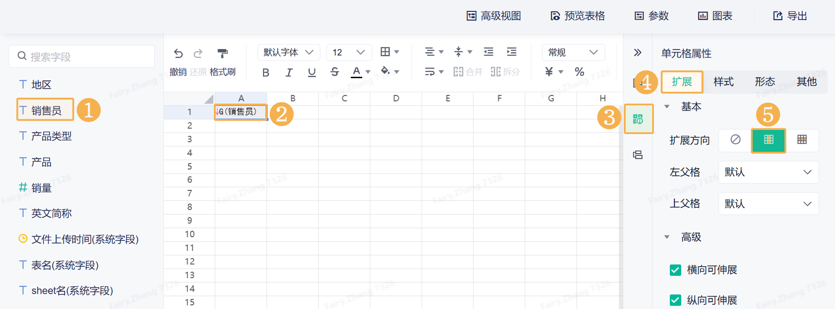Apply the font color A icon

tap(357, 72)
